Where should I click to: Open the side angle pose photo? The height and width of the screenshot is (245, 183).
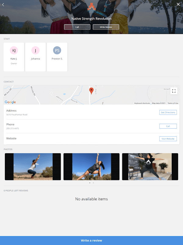tap(91, 167)
